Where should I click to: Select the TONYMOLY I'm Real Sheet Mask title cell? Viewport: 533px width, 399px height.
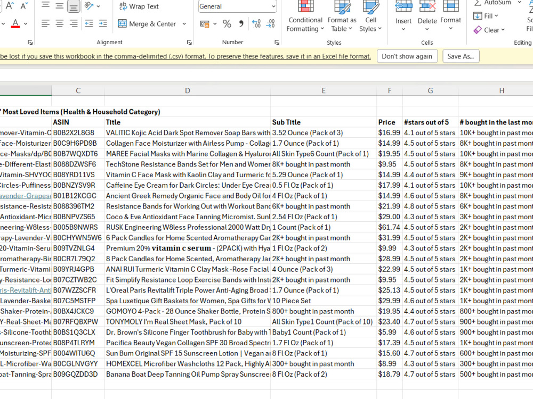click(187, 322)
